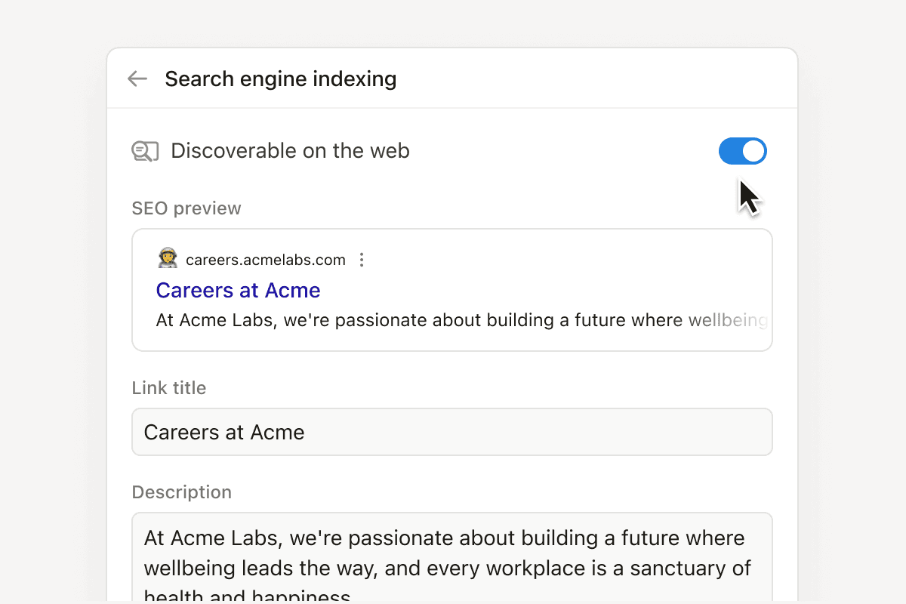906x604 pixels.
Task: Click the speech-bubble search icon near Discoverable
Action: pos(145,151)
